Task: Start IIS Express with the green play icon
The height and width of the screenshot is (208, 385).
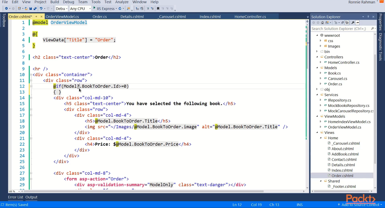Action: click(94, 8)
